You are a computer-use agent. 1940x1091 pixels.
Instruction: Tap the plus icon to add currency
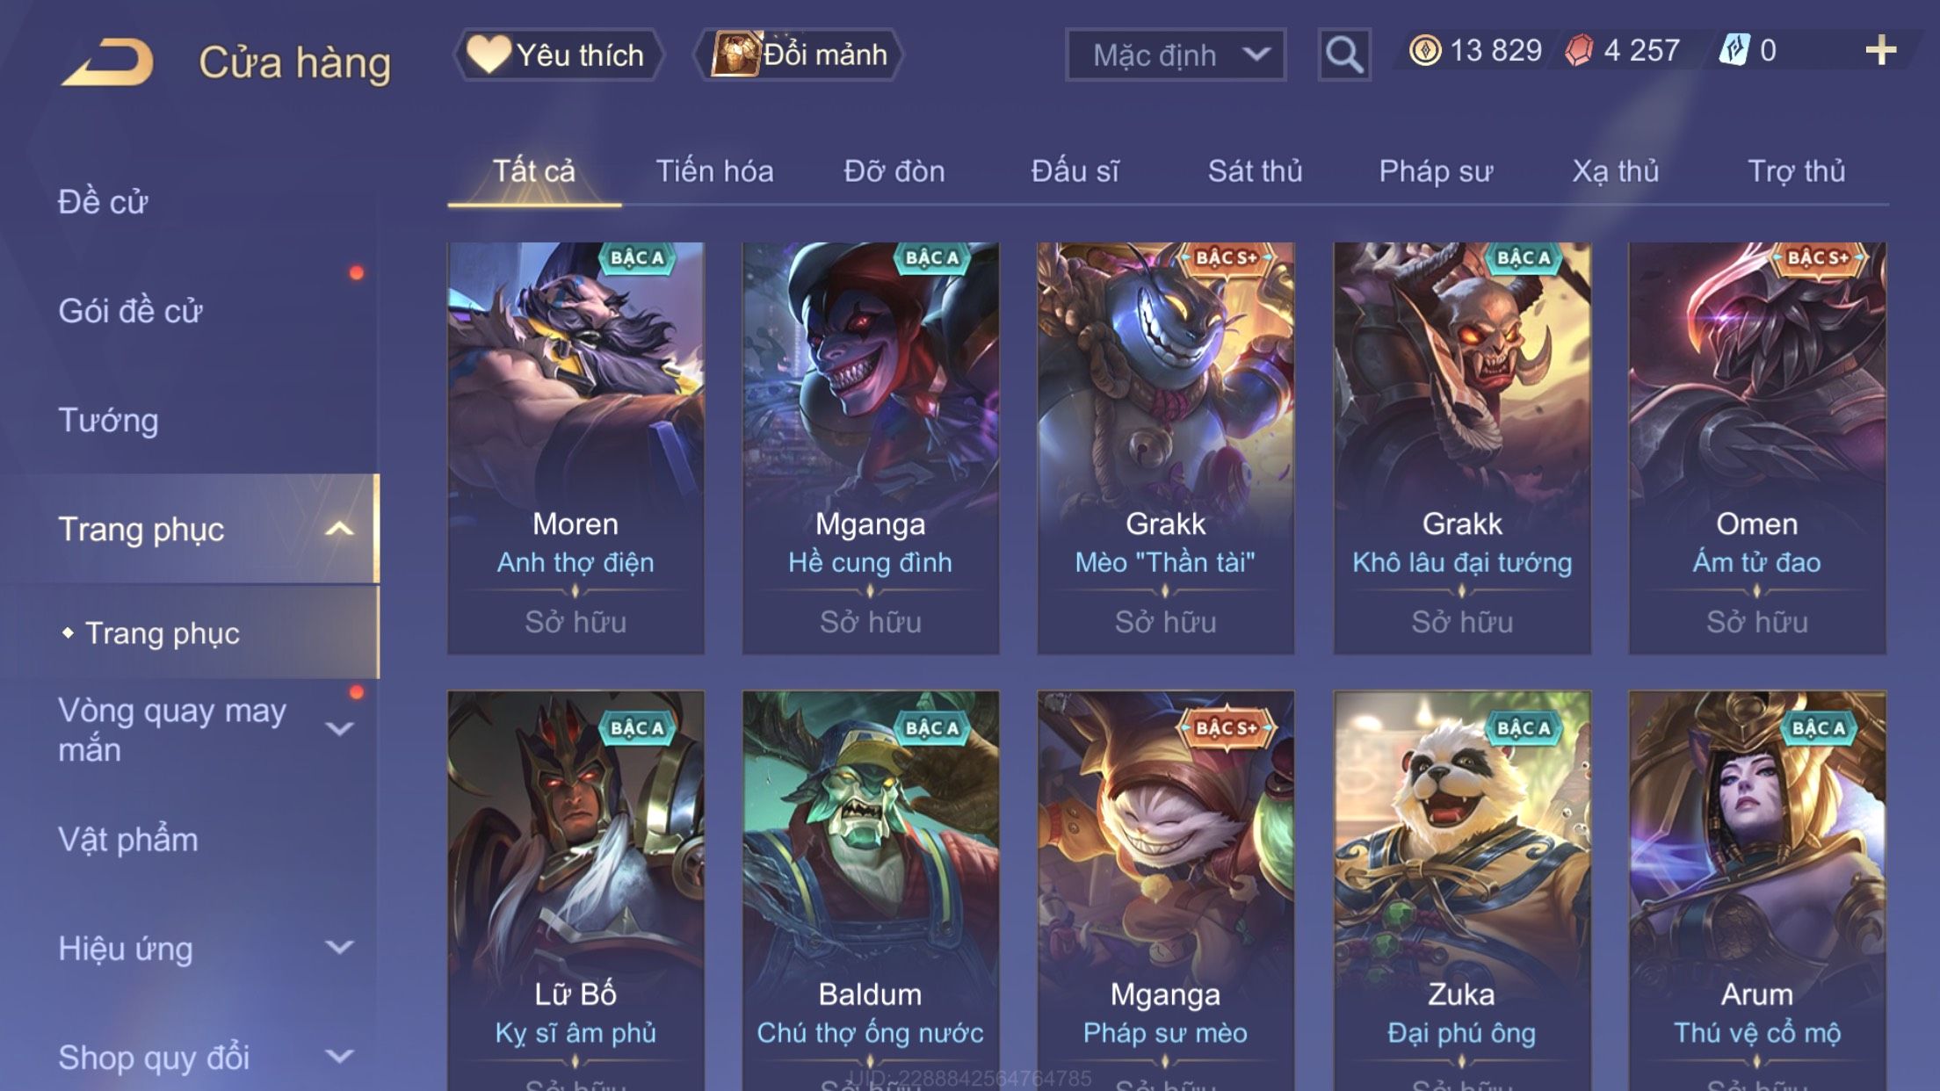[1881, 50]
